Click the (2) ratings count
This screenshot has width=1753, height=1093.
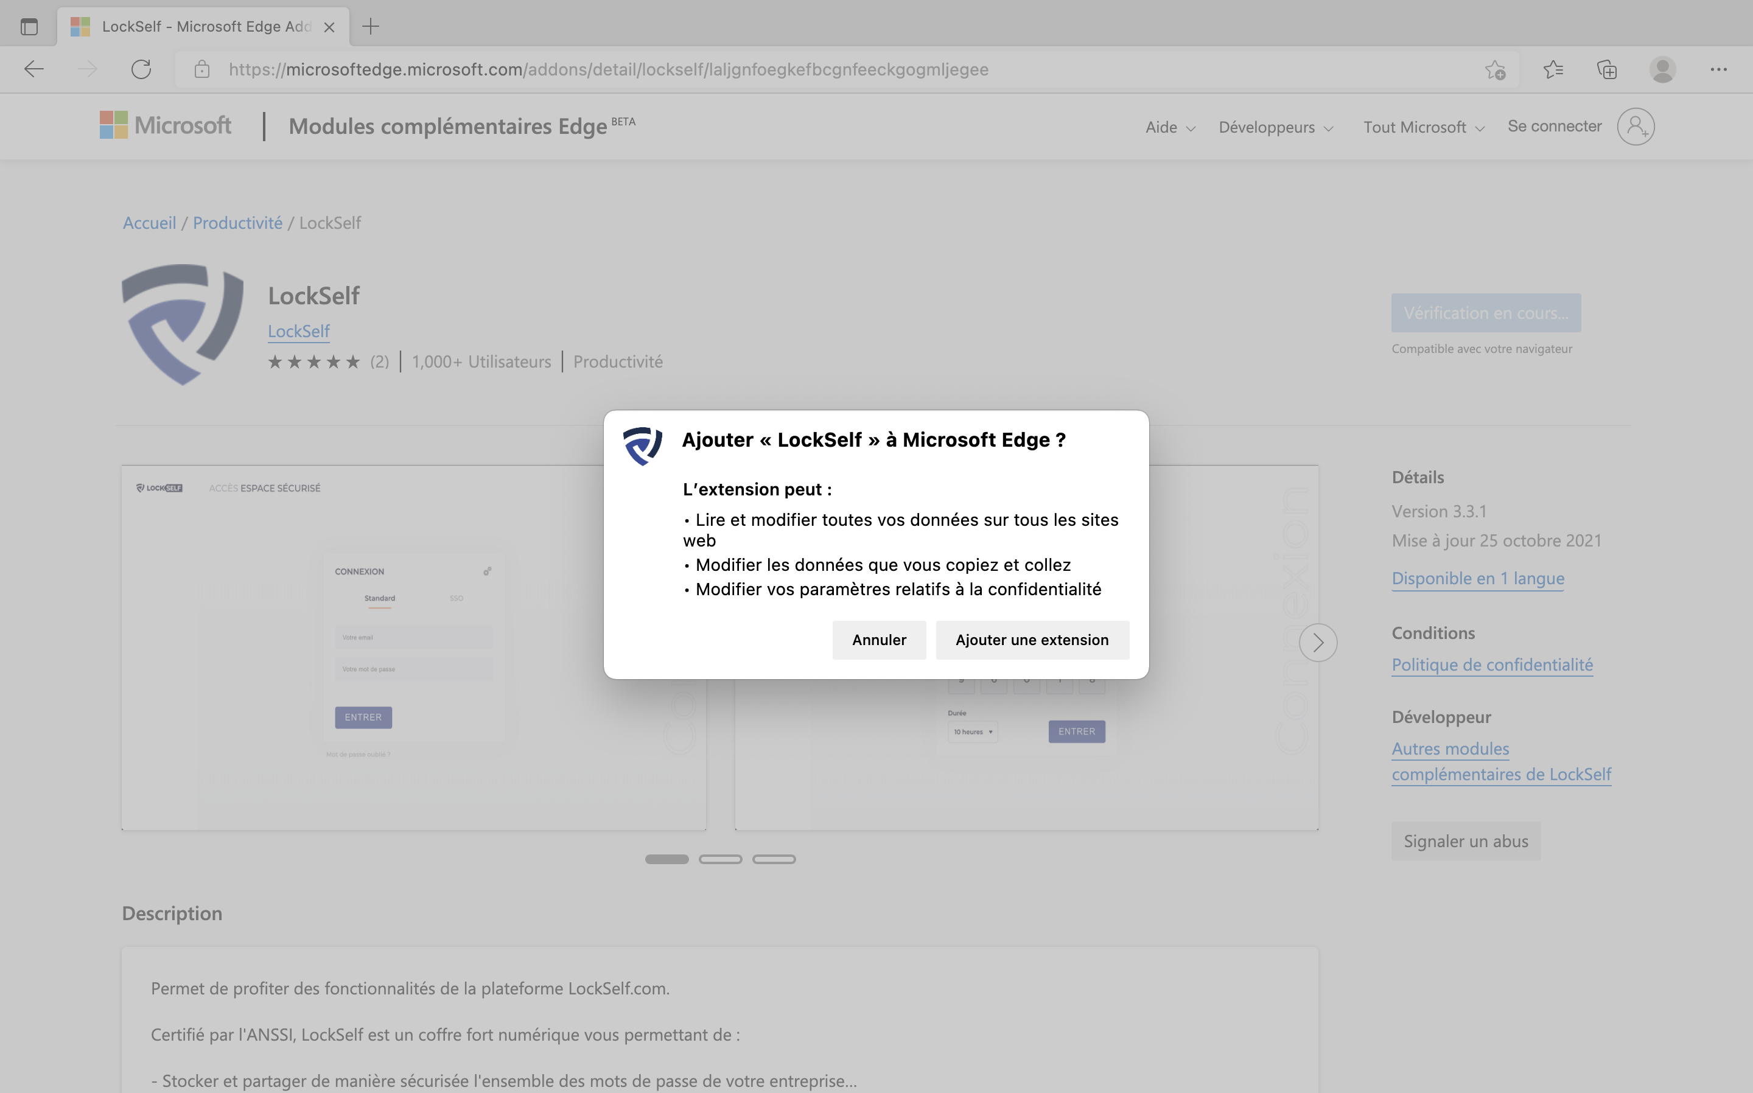coord(380,361)
